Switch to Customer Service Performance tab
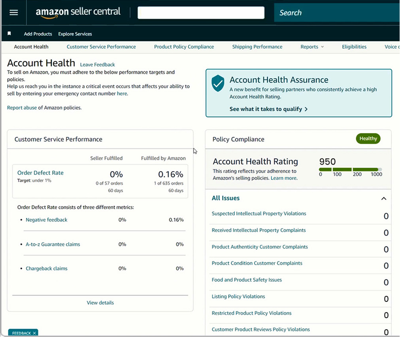 101,47
